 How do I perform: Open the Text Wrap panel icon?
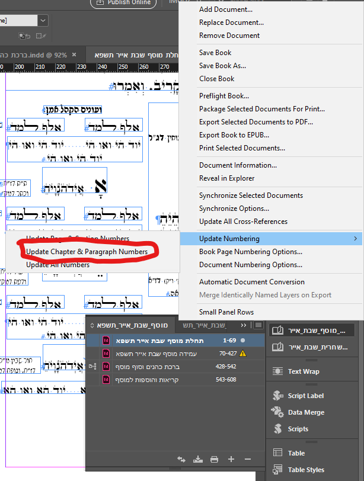click(x=277, y=371)
